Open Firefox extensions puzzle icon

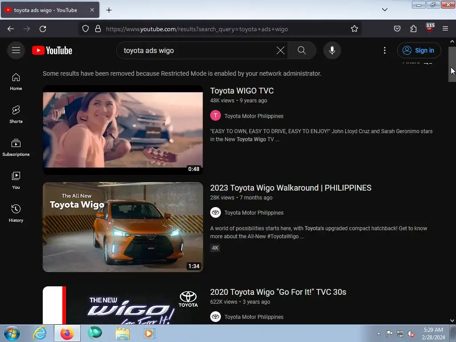pos(413,29)
